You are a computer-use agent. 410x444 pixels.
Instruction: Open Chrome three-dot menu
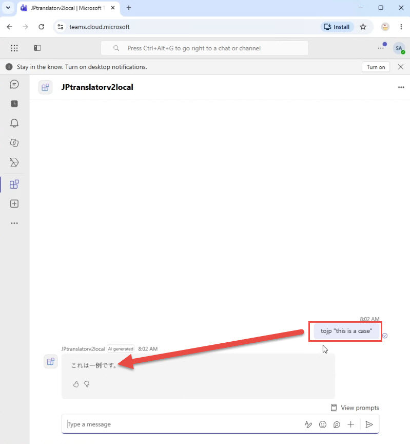[401, 27]
